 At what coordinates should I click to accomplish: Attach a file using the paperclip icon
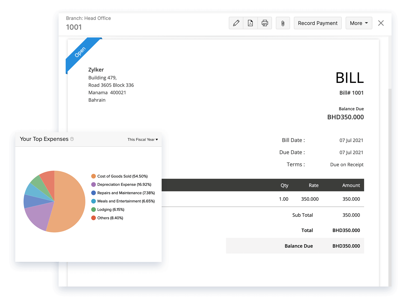coord(283,23)
